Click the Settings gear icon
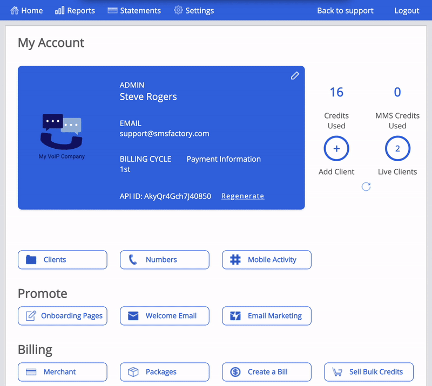 coord(178,10)
